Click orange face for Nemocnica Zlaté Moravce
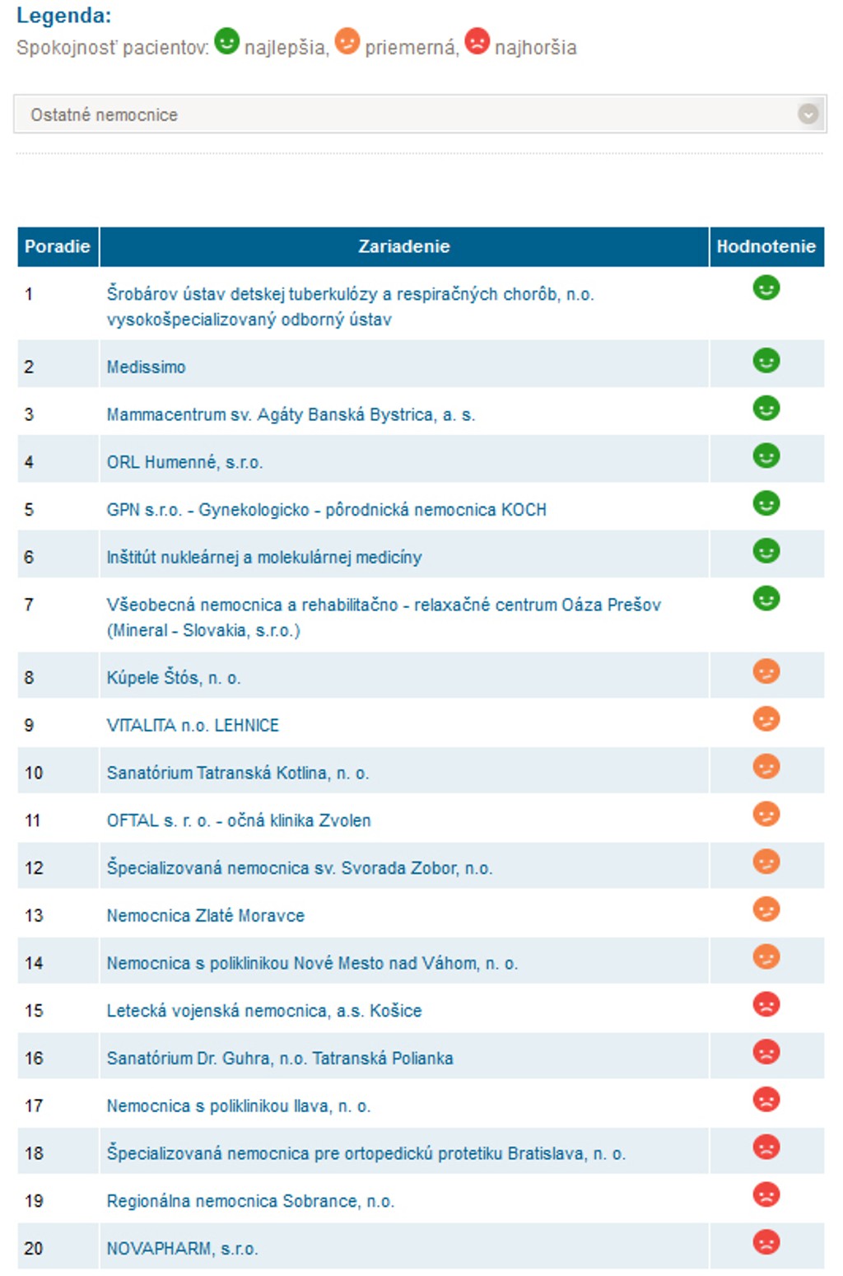This screenshot has height=1276, width=843. click(766, 909)
